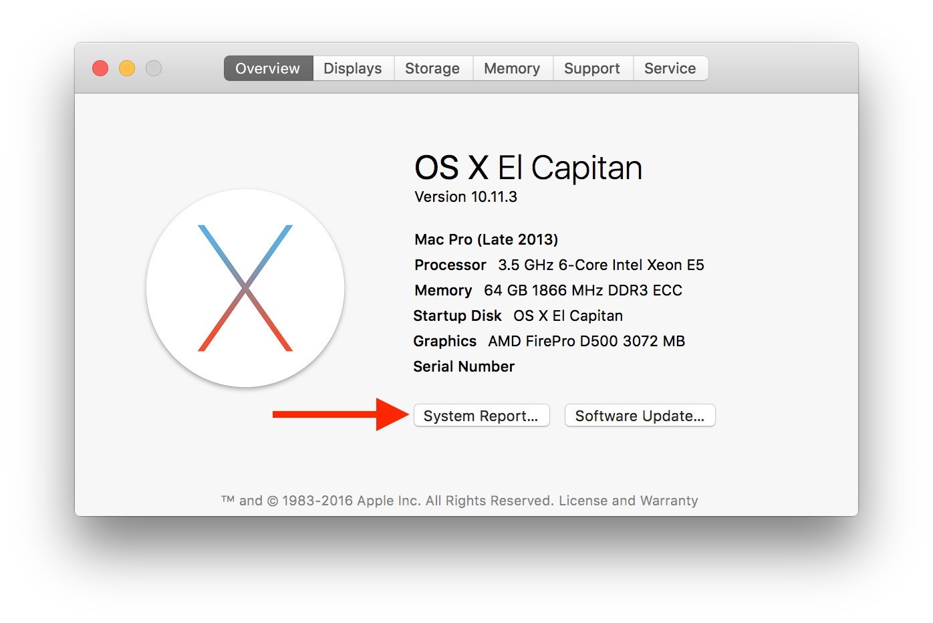Click the Processor label
Viewport: 933px width, 623px height.
450,265
